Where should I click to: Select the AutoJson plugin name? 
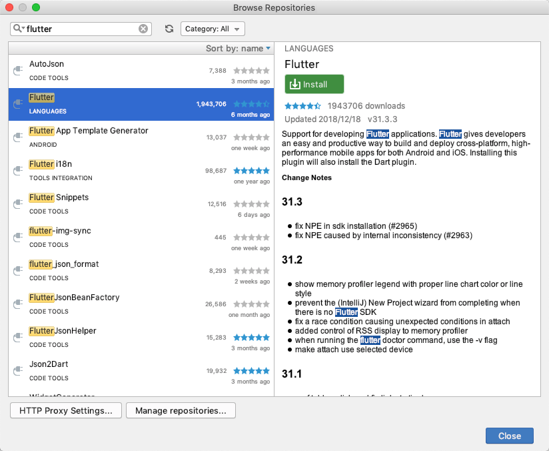(47, 64)
